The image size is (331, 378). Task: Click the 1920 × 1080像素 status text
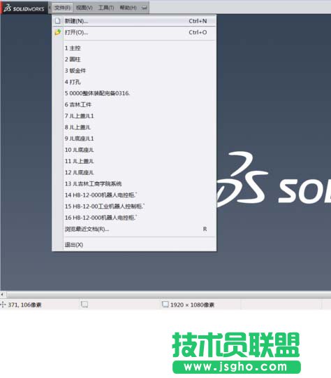[192, 305]
